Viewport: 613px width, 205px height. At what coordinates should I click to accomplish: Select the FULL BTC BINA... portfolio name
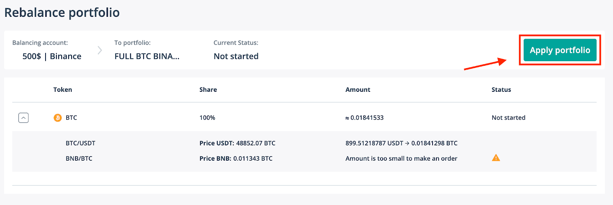147,56
